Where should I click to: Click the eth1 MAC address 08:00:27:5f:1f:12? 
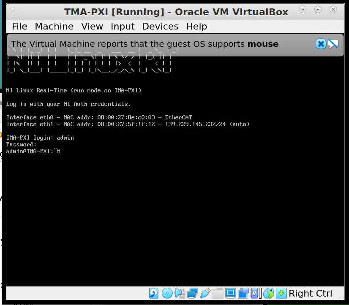[126, 124]
